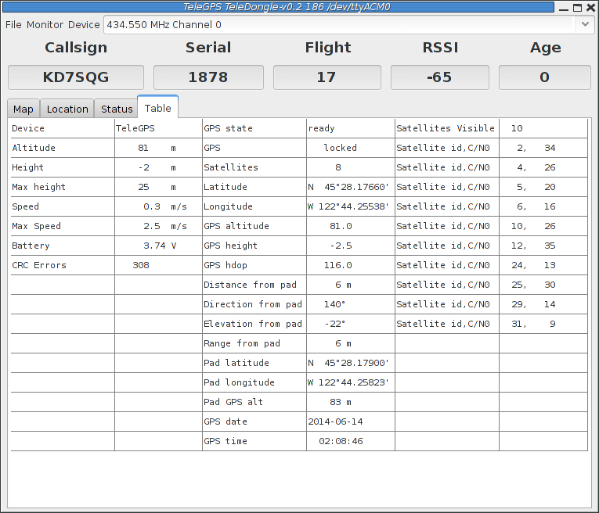The image size is (599, 513).
Task: Select the Table tab
Action: tap(158, 108)
